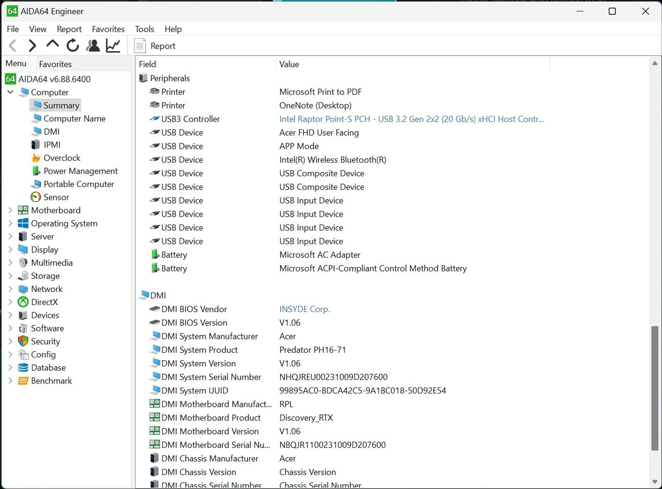Click the Server tower icon
This screenshot has width=662, height=489.
coord(23,236)
